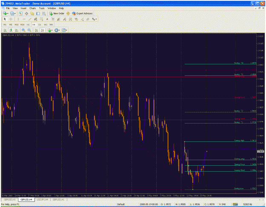
Task: Open the Indicators list dropdown
Action: pos(50,30)
